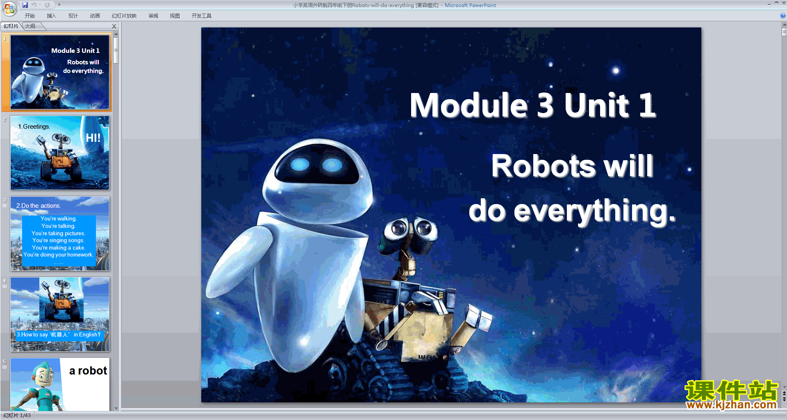Viewport: 787px width, 420px height.
Task: Select slide 2 thumbnail 1.Greetings
Action: pos(60,153)
